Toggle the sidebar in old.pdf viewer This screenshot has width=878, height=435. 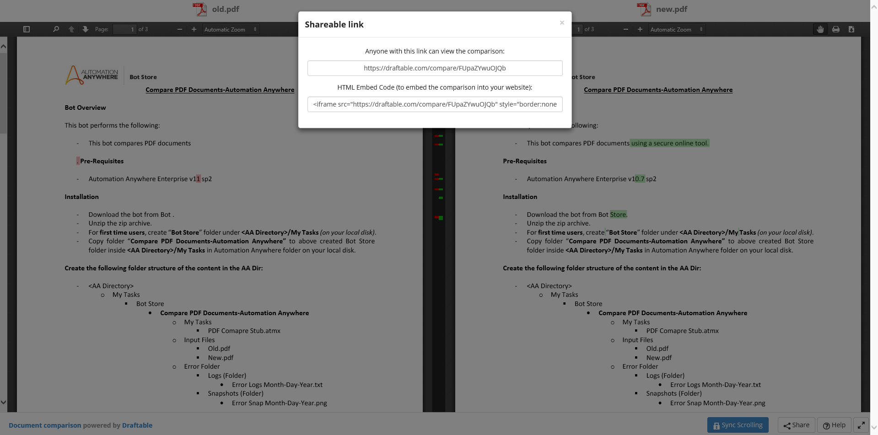(x=27, y=29)
